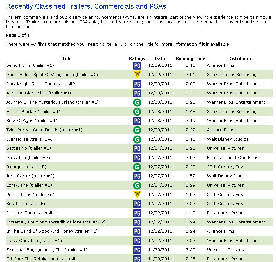Select the Tyler Perry's Good Deeds title
The width and height of the screenshot is (276, 262).
[x=44, y=130]
